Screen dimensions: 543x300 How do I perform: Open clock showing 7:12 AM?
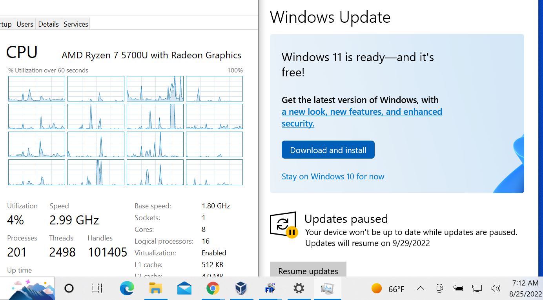525,283
